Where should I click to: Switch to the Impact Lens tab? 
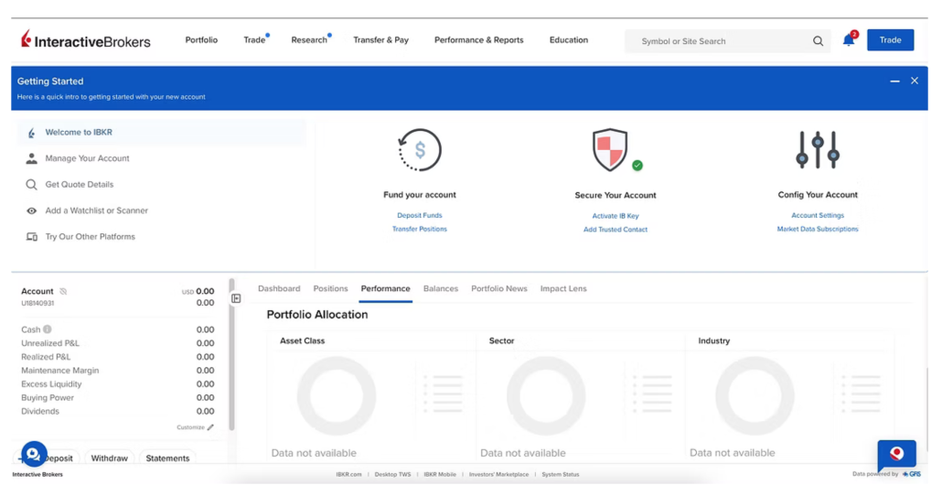pos(563,288)
